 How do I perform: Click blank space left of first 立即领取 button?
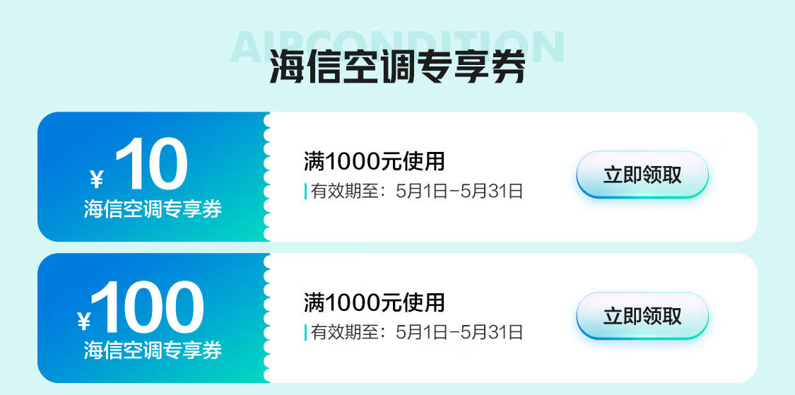[x=550, y=175]
